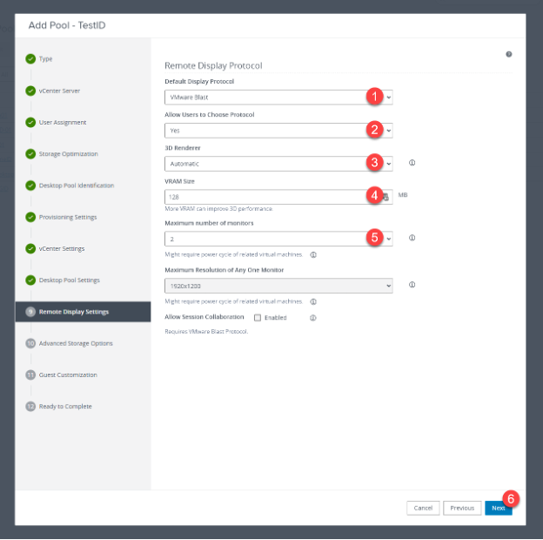Open the Default Display Protocol dropdown

tap(278, 97)
